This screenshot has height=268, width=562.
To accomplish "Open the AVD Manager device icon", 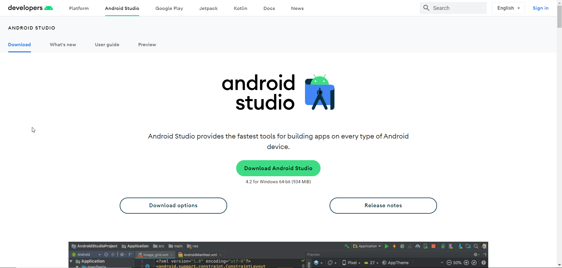I will [451, 246].
